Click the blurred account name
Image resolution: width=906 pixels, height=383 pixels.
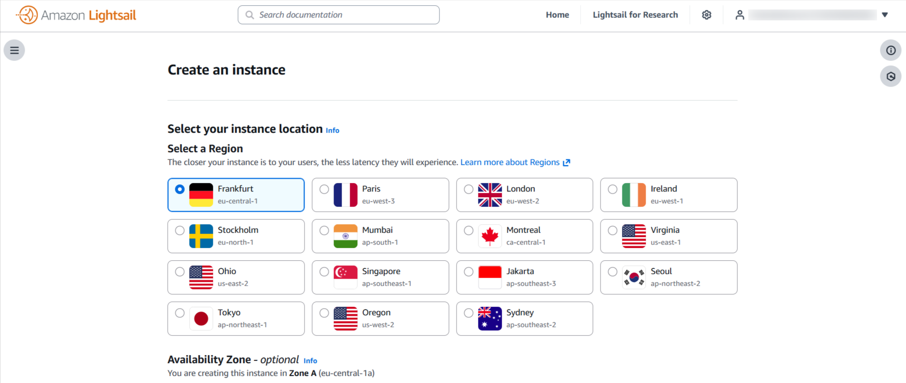point(812,15)
